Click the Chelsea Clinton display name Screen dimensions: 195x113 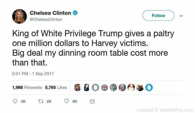pyautogui.click(x=50, y=13)
